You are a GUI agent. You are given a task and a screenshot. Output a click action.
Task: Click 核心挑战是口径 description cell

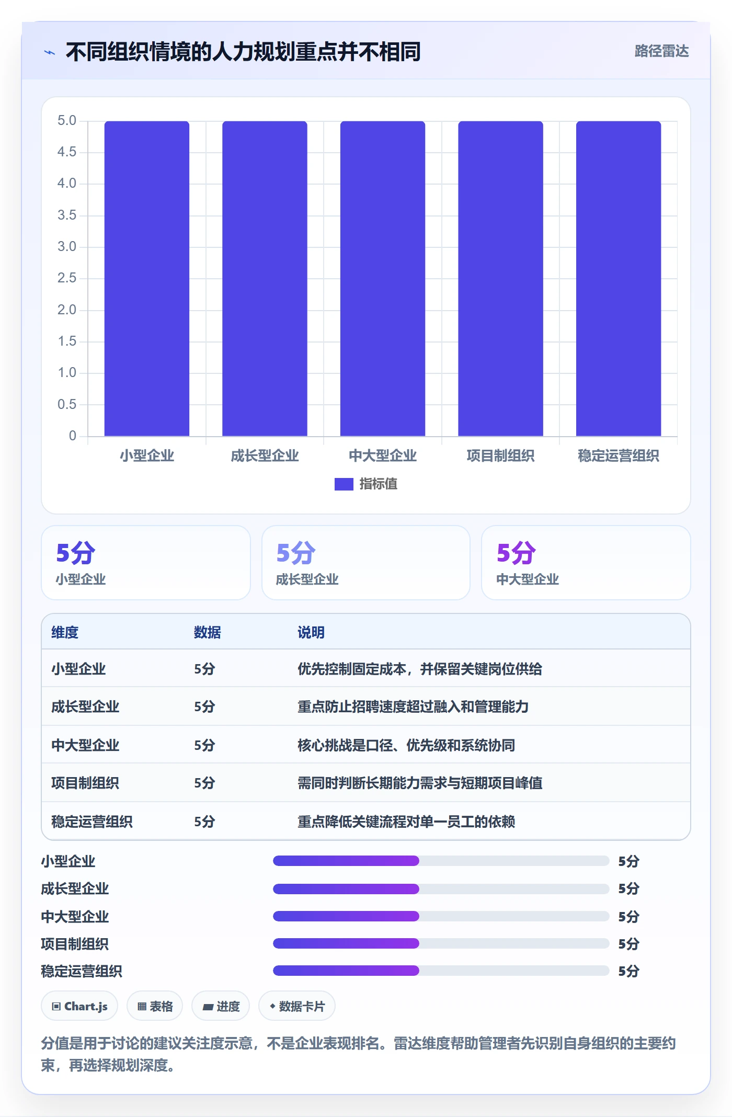(406, 745)
